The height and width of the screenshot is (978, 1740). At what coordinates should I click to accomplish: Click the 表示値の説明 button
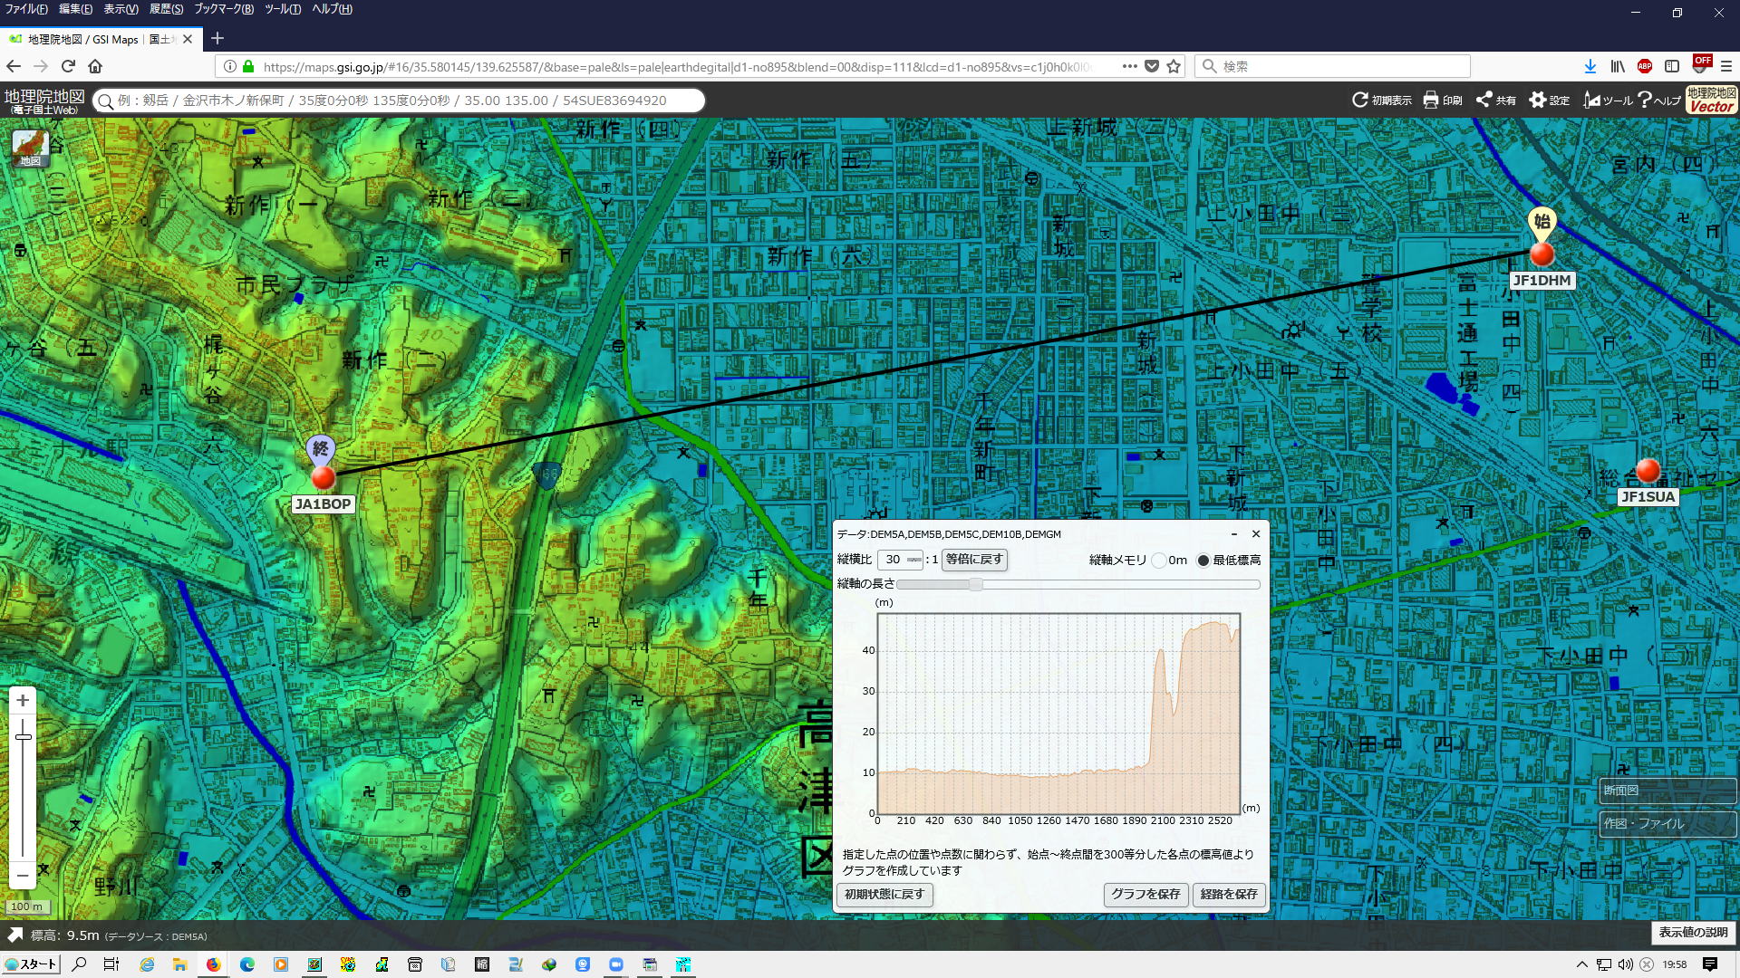1693,933
